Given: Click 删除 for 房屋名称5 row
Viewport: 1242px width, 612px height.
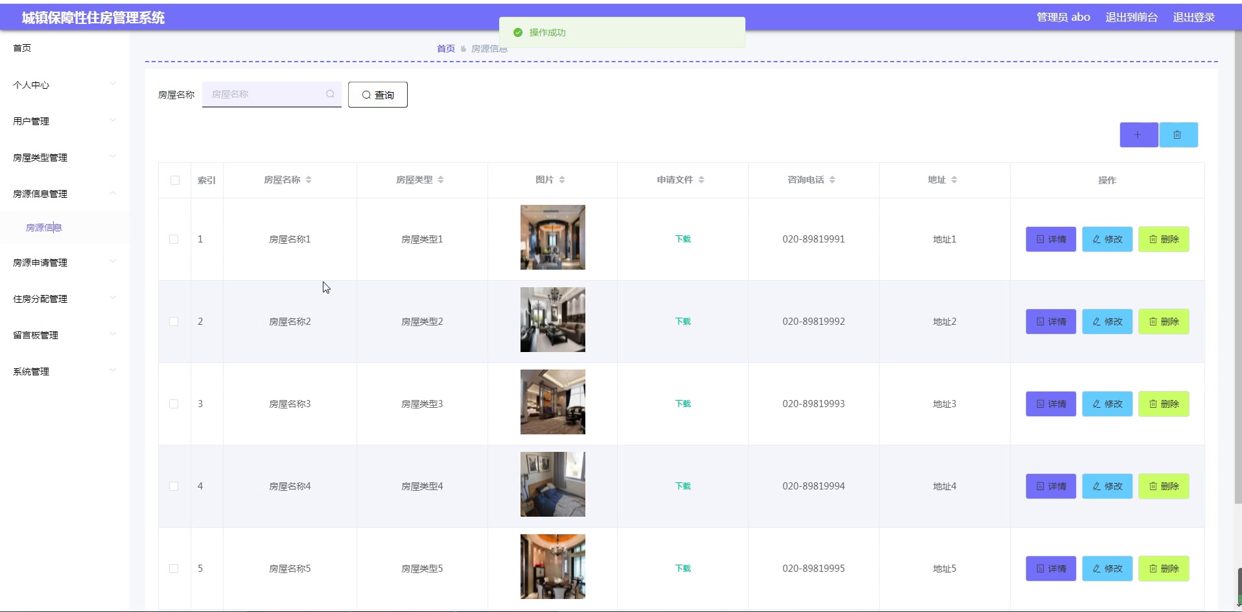Looking at the screenshot, I should (x=1164, y=569).
